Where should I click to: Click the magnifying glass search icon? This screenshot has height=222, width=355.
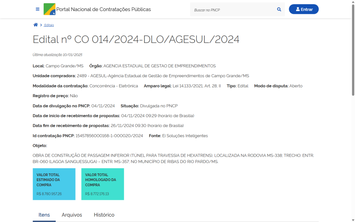coord(279,10)
